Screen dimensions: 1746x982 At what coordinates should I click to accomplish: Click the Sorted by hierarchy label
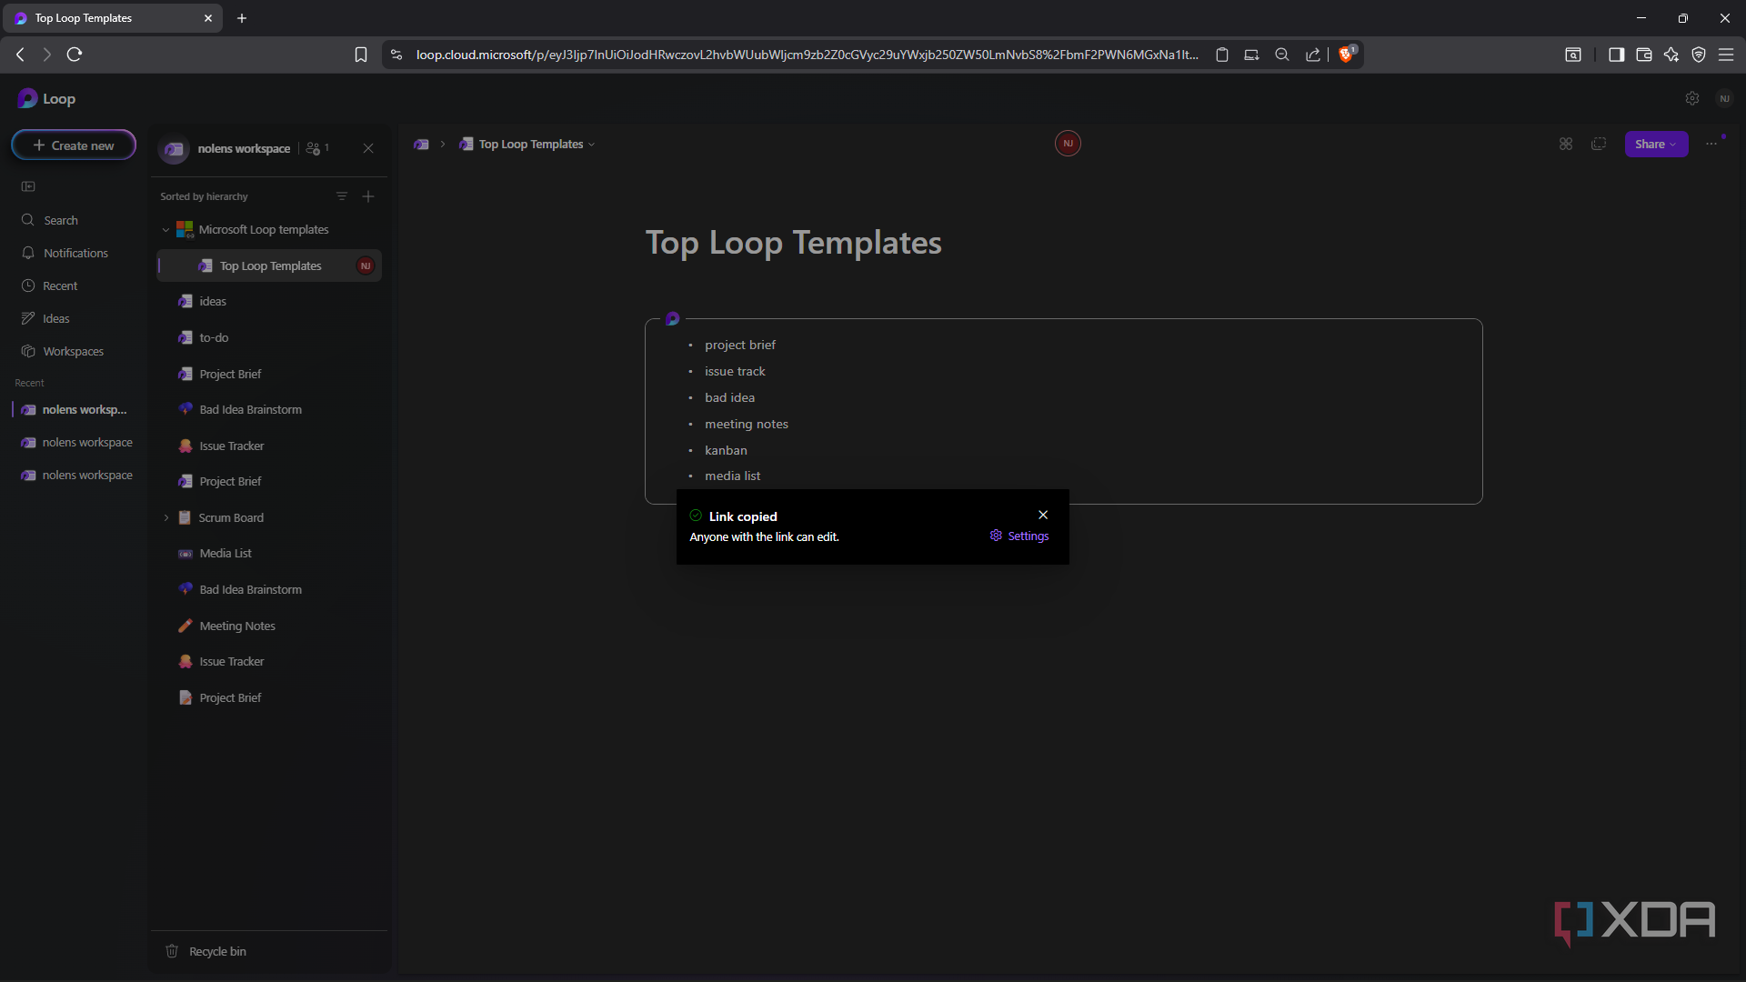204,196
